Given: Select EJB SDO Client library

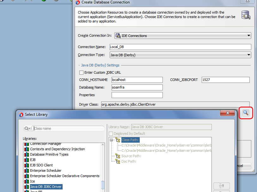Looking at the screenshot, I should [41, 165].
